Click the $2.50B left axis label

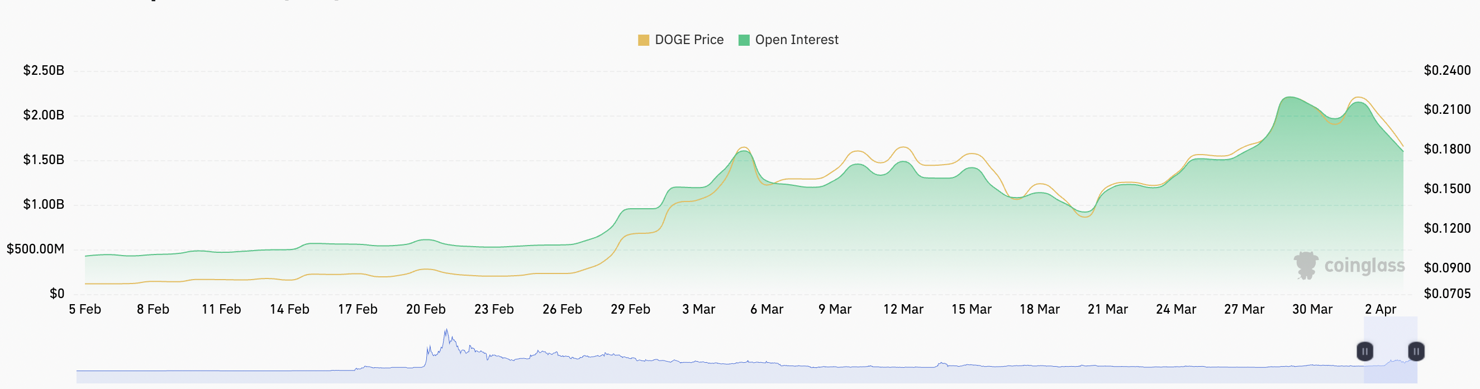click(44, 70)
